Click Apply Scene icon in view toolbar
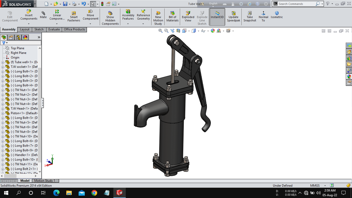 point(219,31)
